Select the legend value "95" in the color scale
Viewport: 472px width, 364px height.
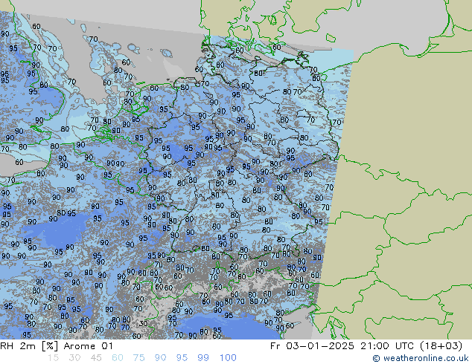(182, 358)
